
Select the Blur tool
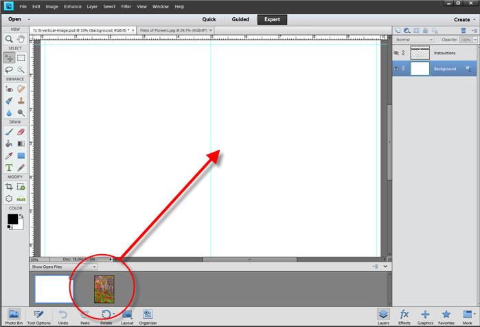coord(9,113)
